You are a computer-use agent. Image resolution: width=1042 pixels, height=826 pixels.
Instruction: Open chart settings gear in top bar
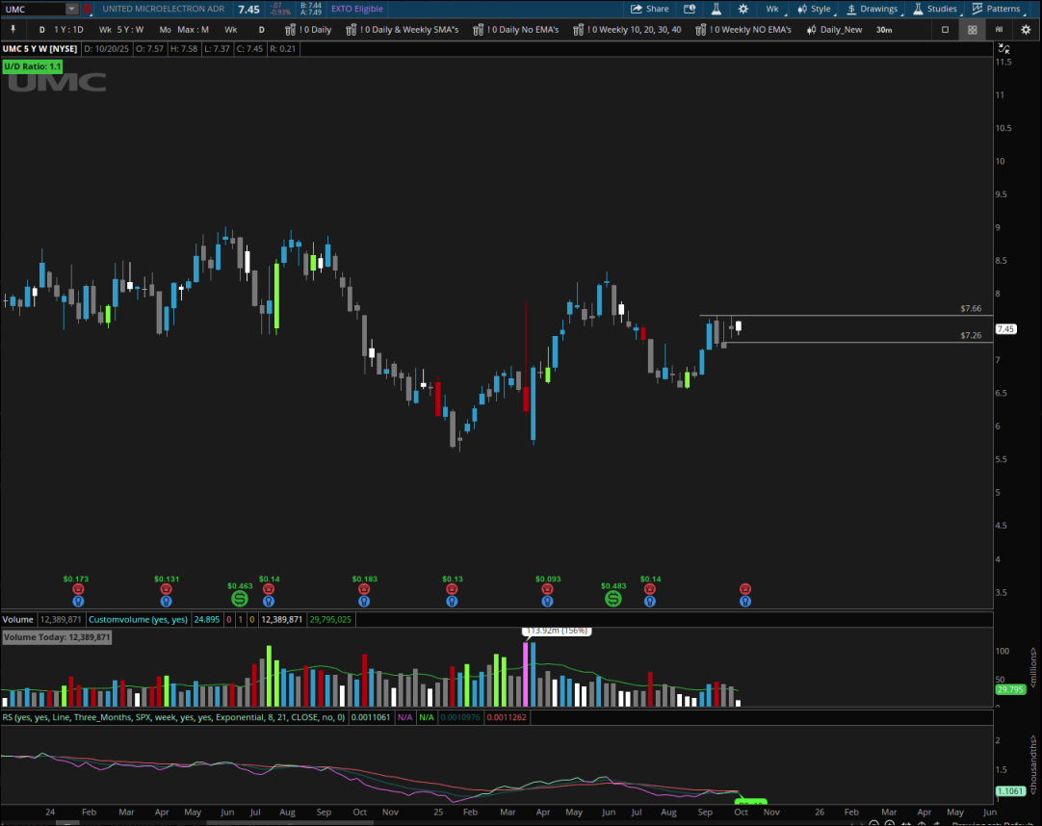(742, 10)
